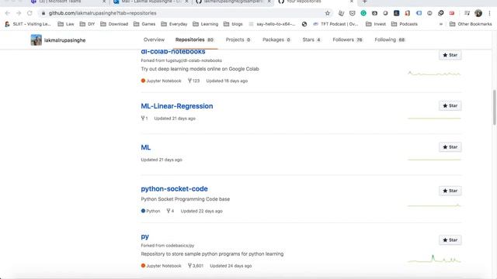Open the Podcasts bookmarks folder
This screenshot has height=279, width=497.
tap(405, 24)
